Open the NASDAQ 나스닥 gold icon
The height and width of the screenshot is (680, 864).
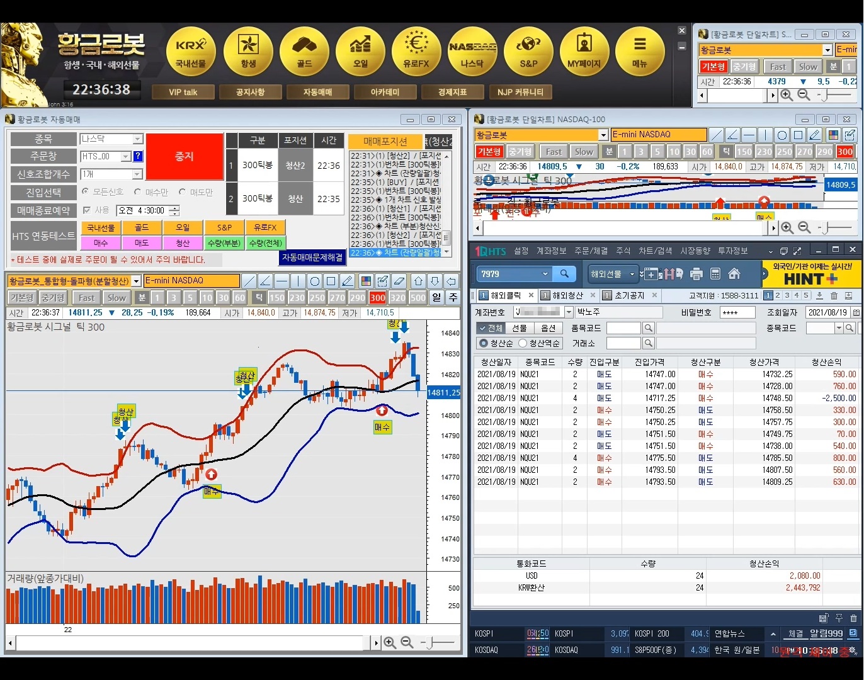472,52
